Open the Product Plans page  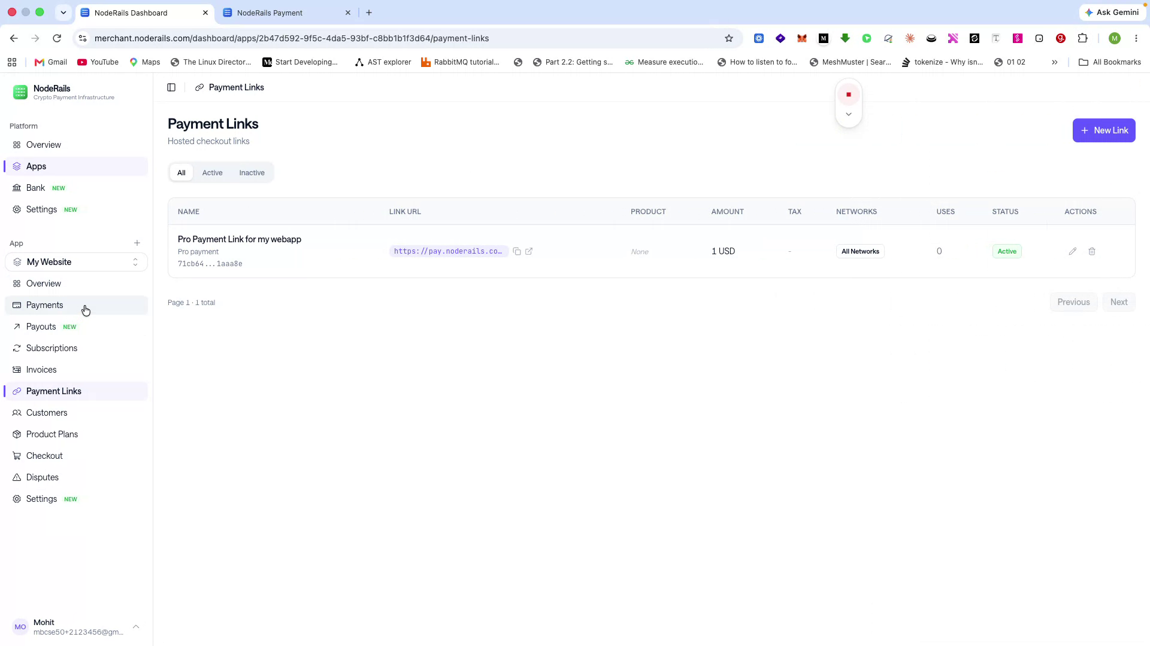click(x=76, y=434)
